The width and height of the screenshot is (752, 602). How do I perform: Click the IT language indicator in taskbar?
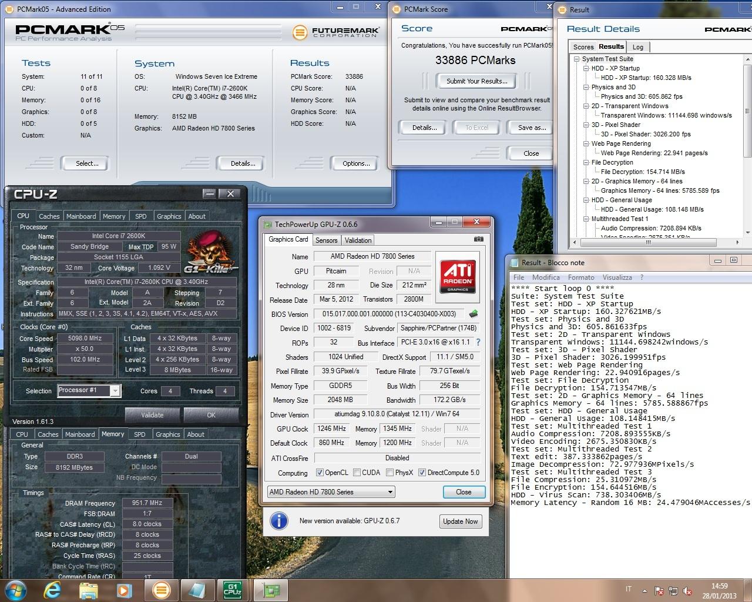[628, 589]
